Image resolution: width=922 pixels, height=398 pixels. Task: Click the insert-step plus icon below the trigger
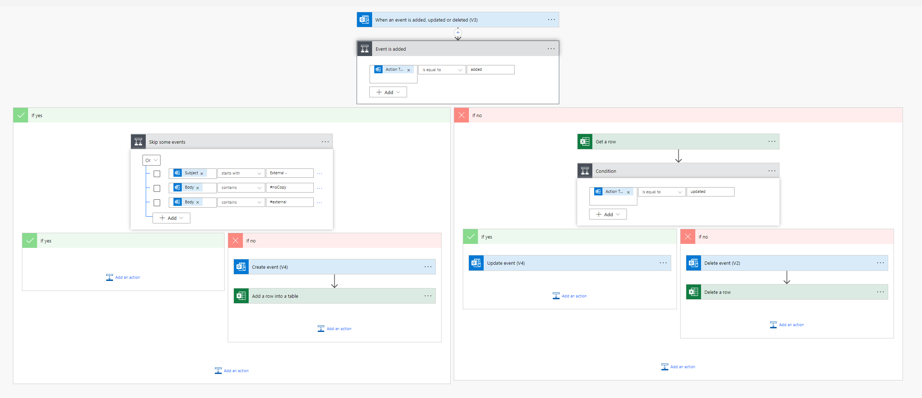point(458,33)
